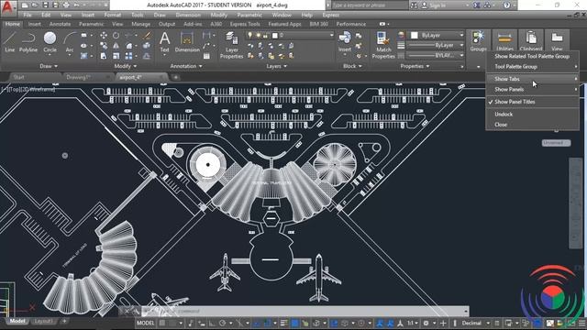This screenshot has height=330, width=587.
Task: Expand the Modify panel dropdown
Action: (126, 66)
